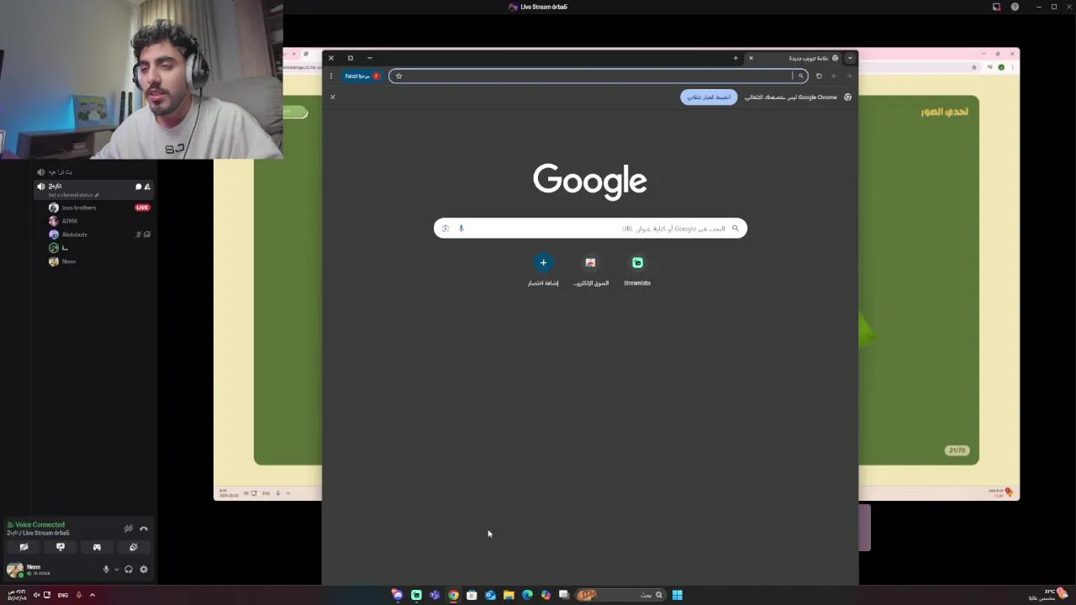Open help in the stream window titlebar
1076x605 pixels.
(1015, 7)
